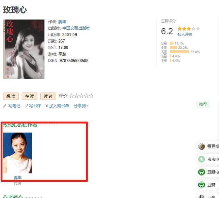Mark book as 读过

pos(48,96)
